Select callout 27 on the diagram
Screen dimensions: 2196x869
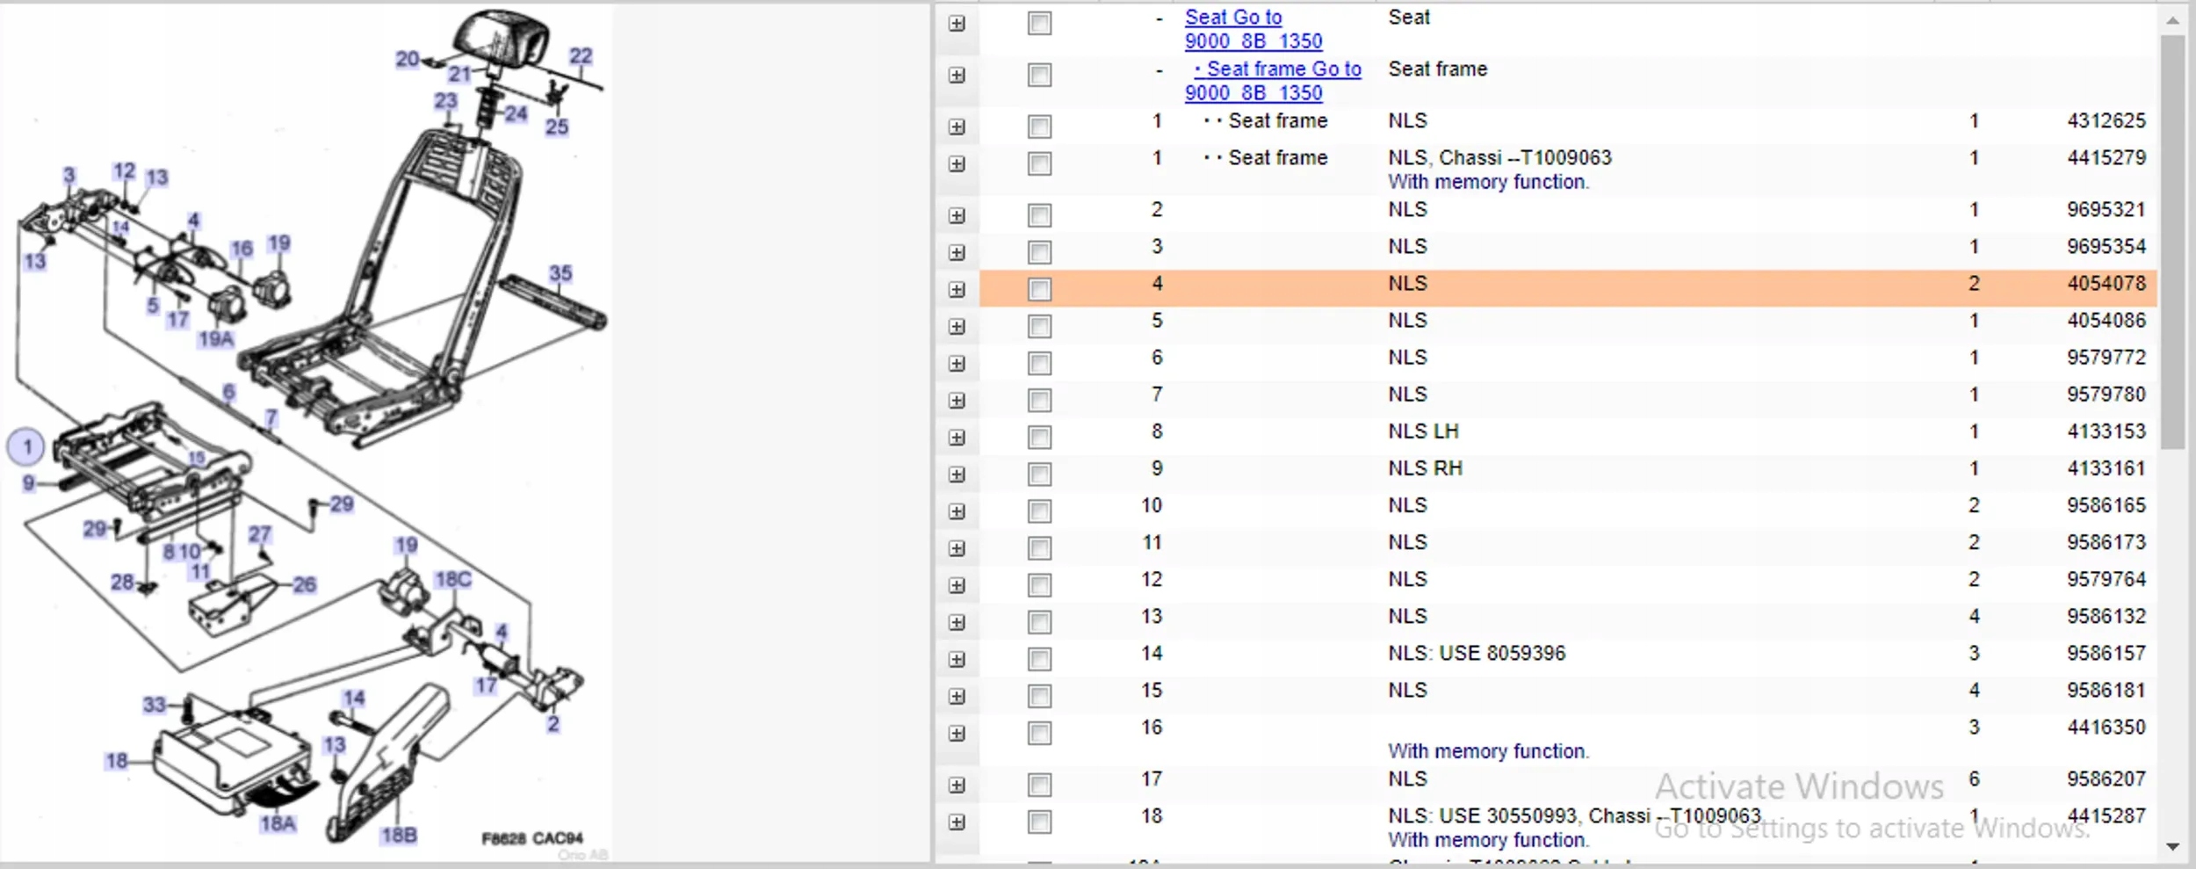(260, 534)
